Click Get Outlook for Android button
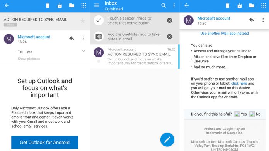 pos(44,142)
